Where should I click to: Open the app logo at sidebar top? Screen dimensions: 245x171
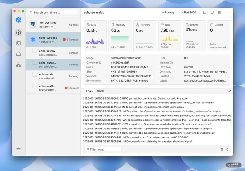pyautogui.click(x=18, y=20)
